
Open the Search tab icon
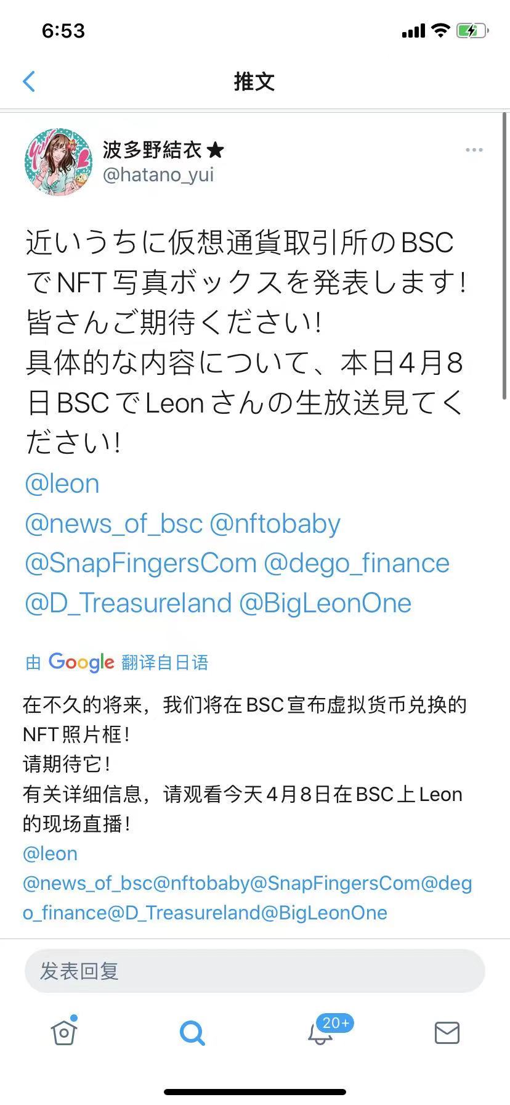point(192,1032)
